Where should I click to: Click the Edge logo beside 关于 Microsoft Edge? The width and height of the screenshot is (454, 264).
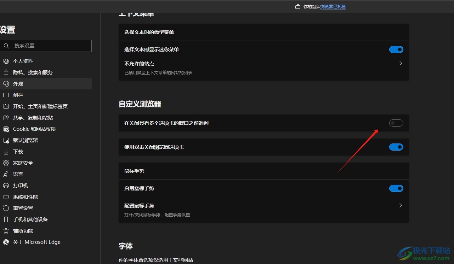click(6, 242)
